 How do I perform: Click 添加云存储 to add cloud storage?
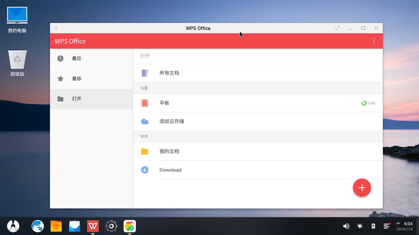tap(258, 121)
